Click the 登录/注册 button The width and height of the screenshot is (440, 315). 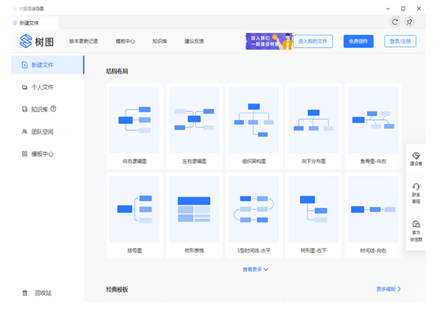[x=401, y=41]
